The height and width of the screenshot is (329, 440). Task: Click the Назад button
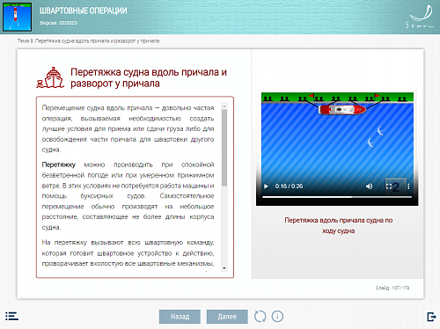coord(180,317)
